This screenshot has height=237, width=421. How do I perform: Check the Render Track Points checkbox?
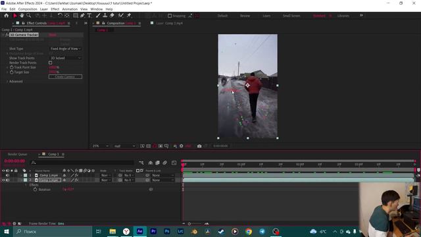point(50,63)
